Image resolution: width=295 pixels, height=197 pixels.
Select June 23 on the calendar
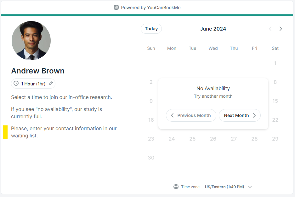[151, 139]
